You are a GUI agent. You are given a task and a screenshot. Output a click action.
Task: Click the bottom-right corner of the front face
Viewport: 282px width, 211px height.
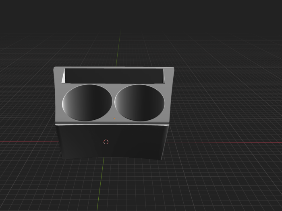pos(162,159)
